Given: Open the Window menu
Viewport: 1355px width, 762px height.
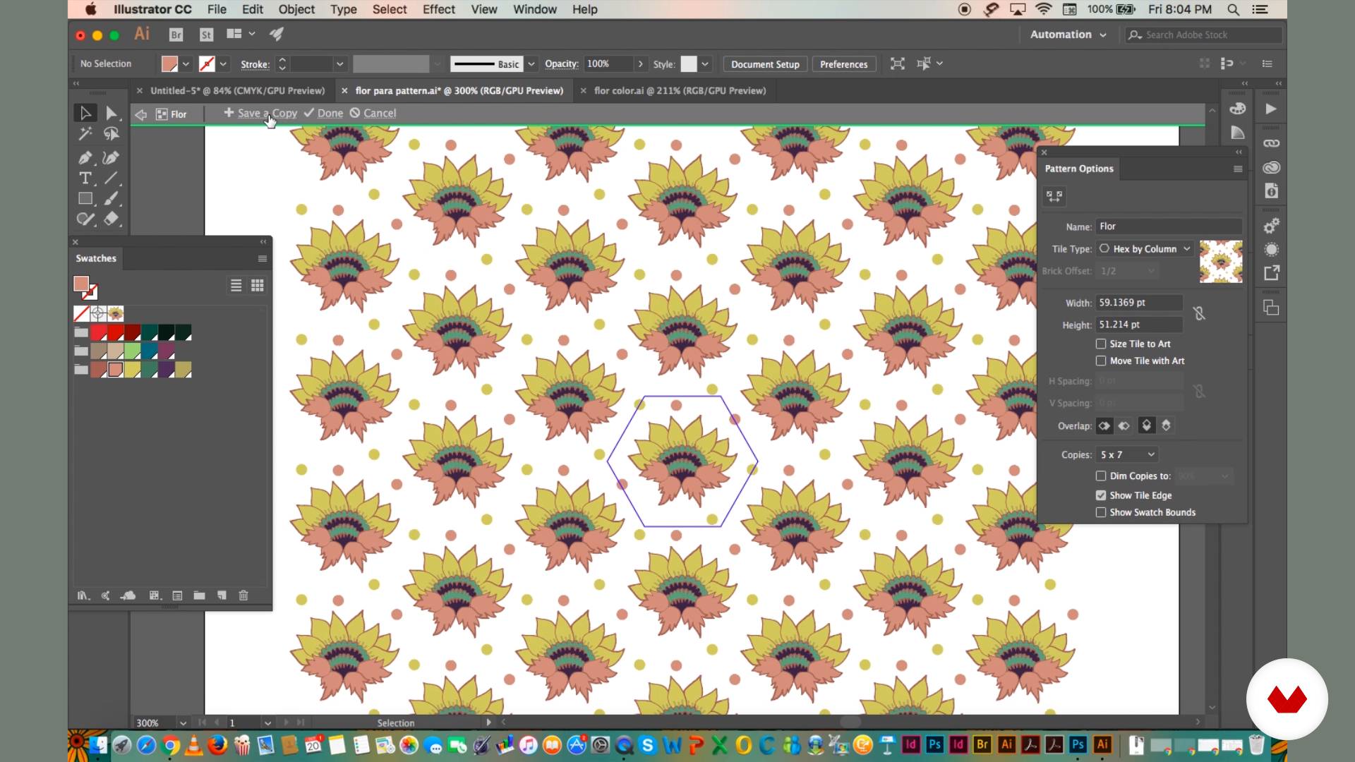Looking at the screenshot, I should (535, 9).
